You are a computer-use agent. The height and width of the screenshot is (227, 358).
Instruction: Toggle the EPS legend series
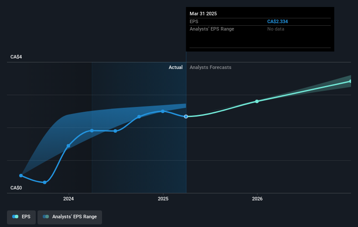pyautogui.click(x=21, y=217)
